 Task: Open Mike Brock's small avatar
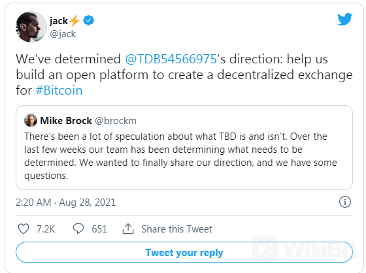tap(31, 120)
